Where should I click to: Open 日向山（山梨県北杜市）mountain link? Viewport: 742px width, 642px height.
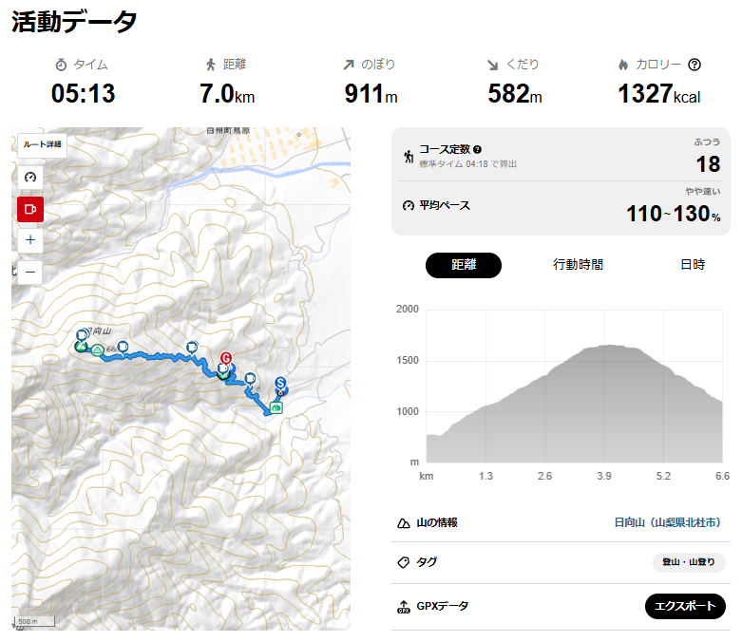[x=667, y=522]
